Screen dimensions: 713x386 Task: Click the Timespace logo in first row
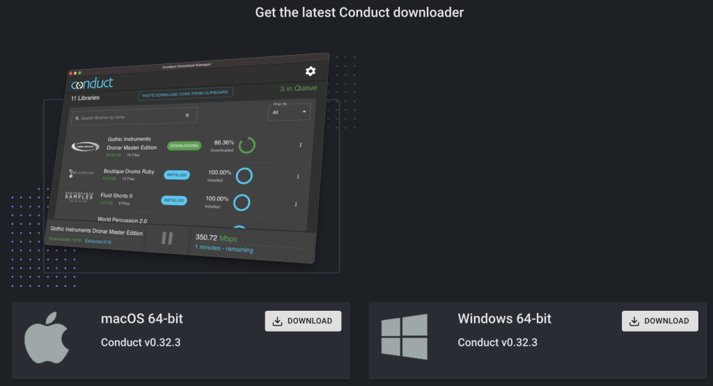86,146
